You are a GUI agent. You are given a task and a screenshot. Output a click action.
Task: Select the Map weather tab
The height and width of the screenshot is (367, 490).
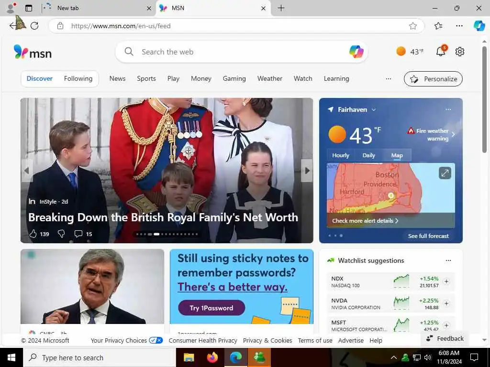tap(397, 155)
